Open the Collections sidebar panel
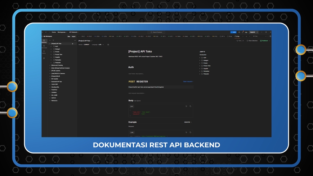 coord(44,41)
